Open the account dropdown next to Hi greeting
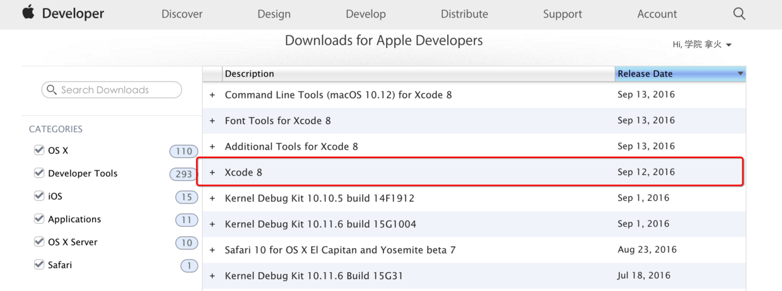 pyautogui.click(x=728, y=45)
